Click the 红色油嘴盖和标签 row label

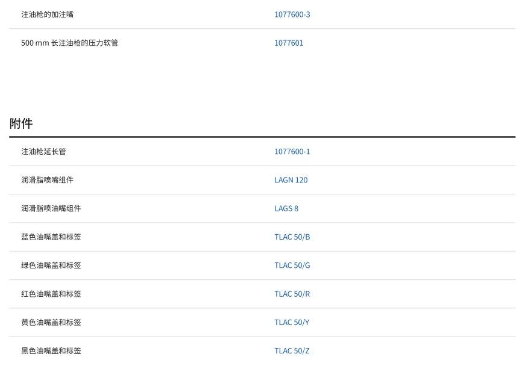(x=51, y=294)
